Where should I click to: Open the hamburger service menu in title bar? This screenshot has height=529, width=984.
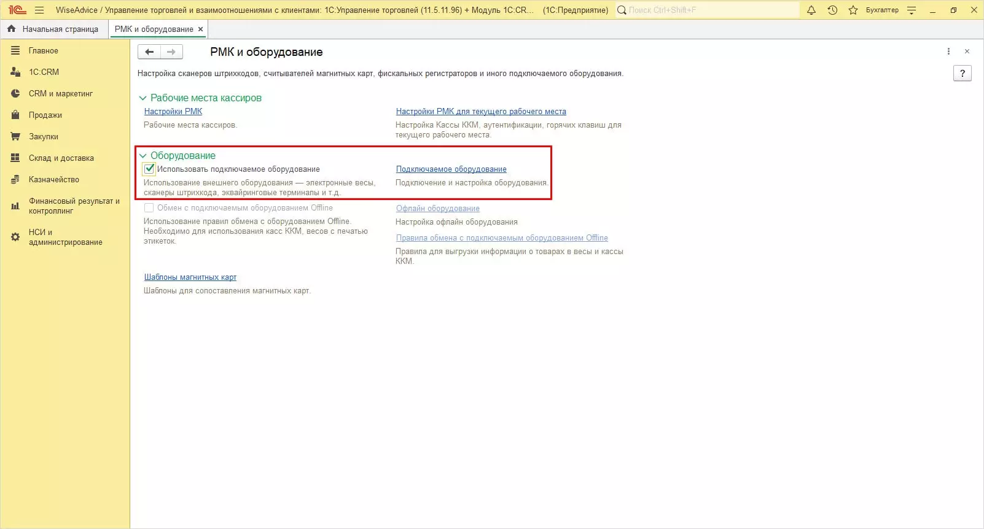pyautogui.click(x=39, y=10)
